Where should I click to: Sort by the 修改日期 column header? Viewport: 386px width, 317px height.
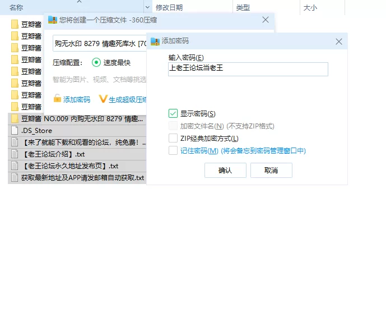tap(169, 7)
